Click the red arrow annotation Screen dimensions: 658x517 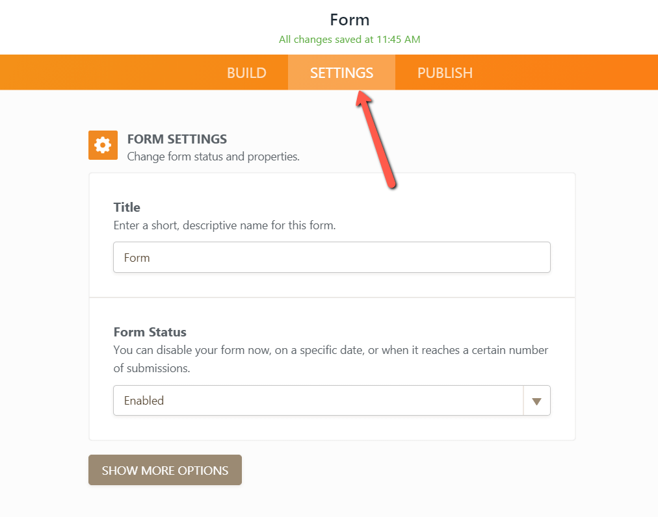point(379,143)
